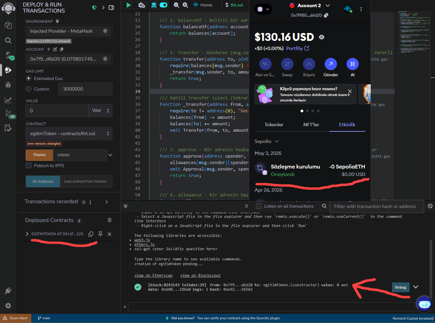Clear deployed contracts with trash icon
This screenshot has width=435, height=323.
110,220
